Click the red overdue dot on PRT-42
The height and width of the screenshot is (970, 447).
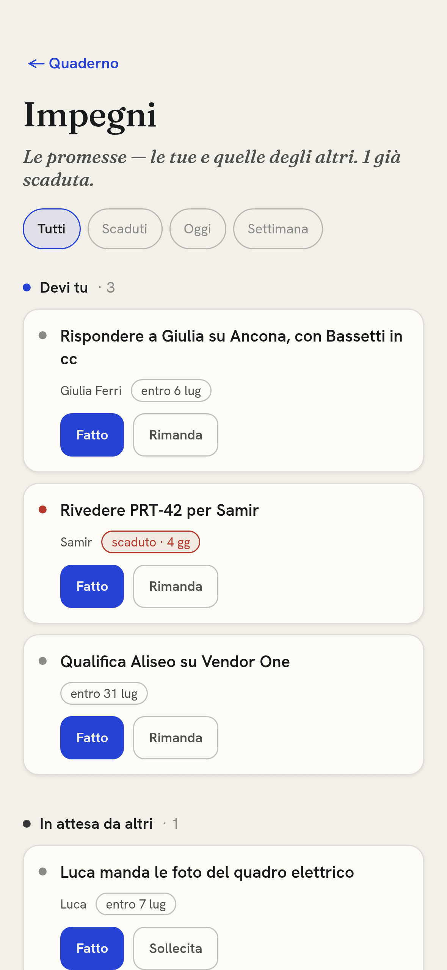43,510
